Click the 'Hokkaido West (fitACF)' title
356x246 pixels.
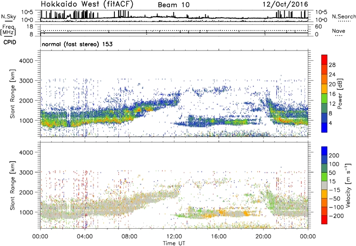(x=87, y=4)
